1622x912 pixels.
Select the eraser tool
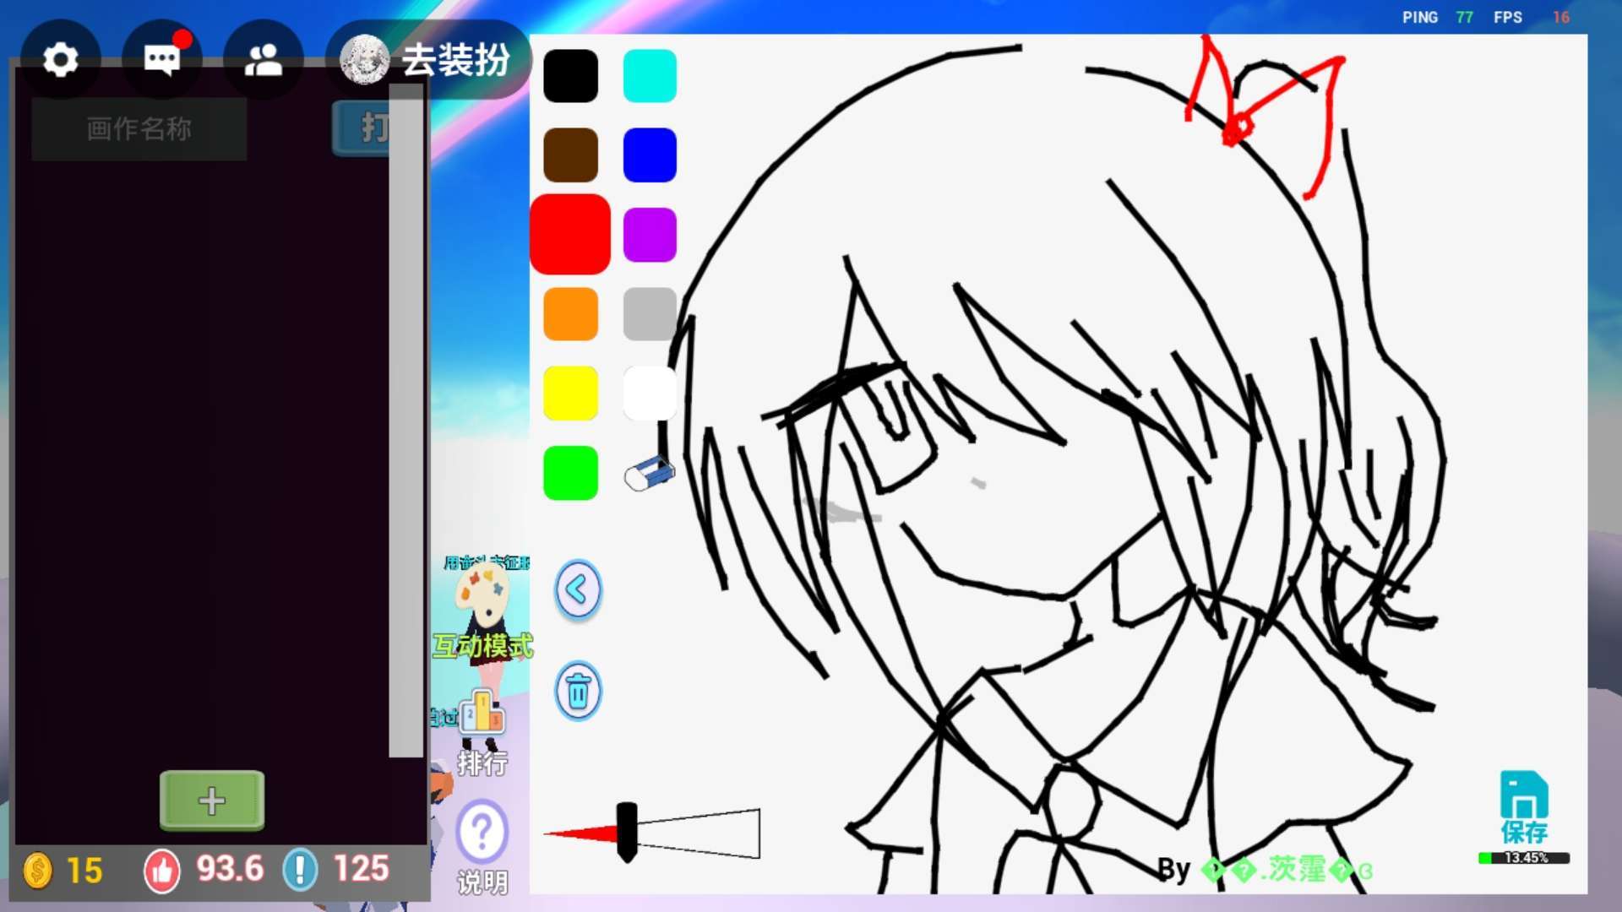pyautogui.click(x=649, y=474)
